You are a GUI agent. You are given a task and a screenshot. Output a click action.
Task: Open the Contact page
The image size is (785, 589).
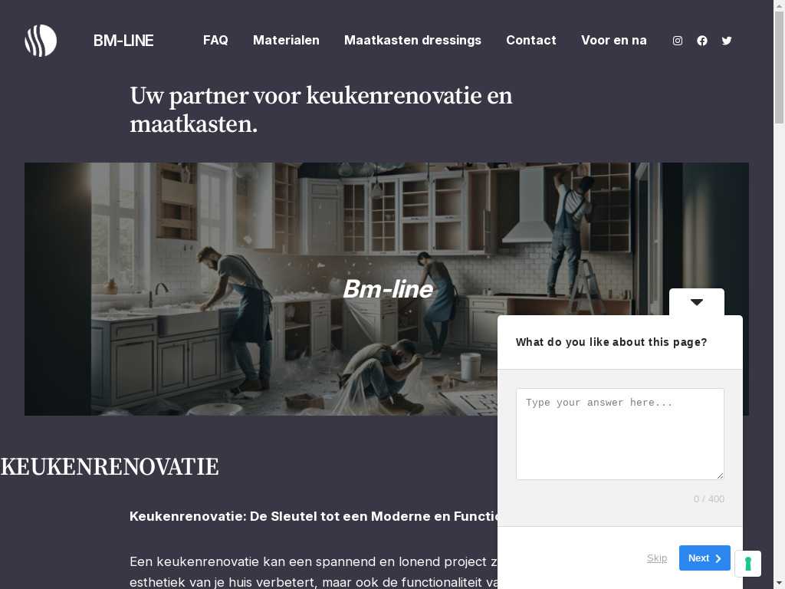pos(530,40)
